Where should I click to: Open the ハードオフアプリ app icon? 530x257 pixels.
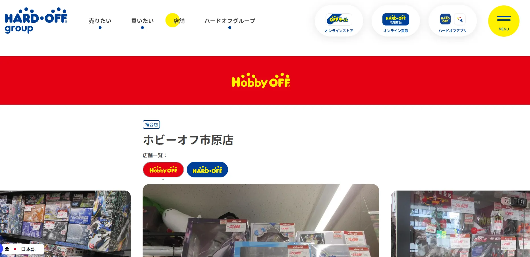tap(452, 20)
